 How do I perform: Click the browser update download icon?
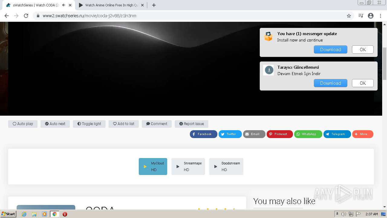click(268, 70)
